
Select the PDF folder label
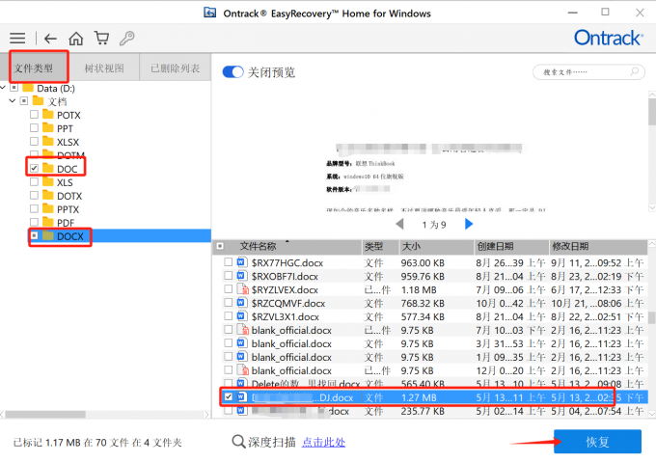point(66,223)
